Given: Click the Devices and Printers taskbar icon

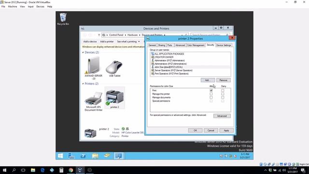Looking at the screenshot, I should [119, 156].
